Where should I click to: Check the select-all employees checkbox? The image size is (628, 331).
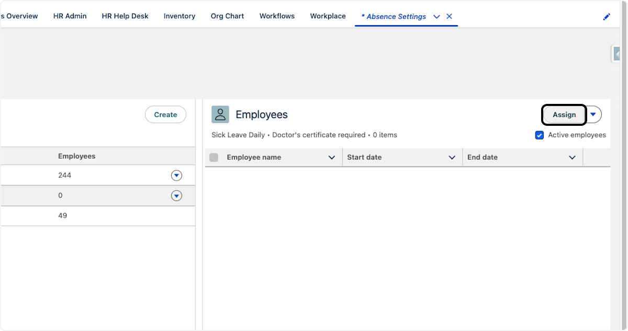coord(214,158)
